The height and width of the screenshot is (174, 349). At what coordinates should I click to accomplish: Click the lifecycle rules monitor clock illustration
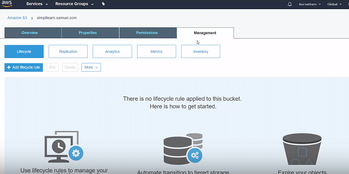pos(64,147)
